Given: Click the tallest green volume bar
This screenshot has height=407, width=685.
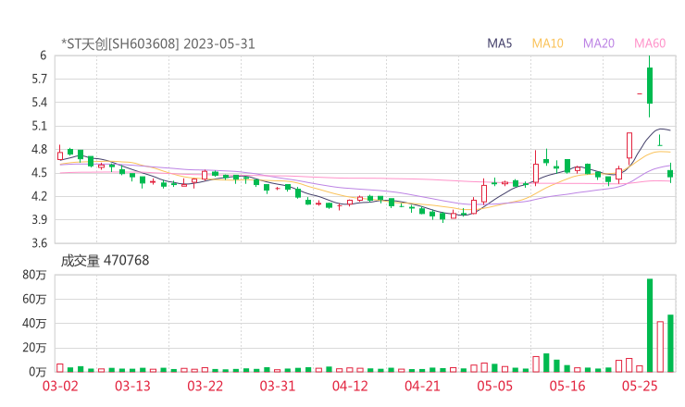Looking at the screenshot, I should [650, 326].
